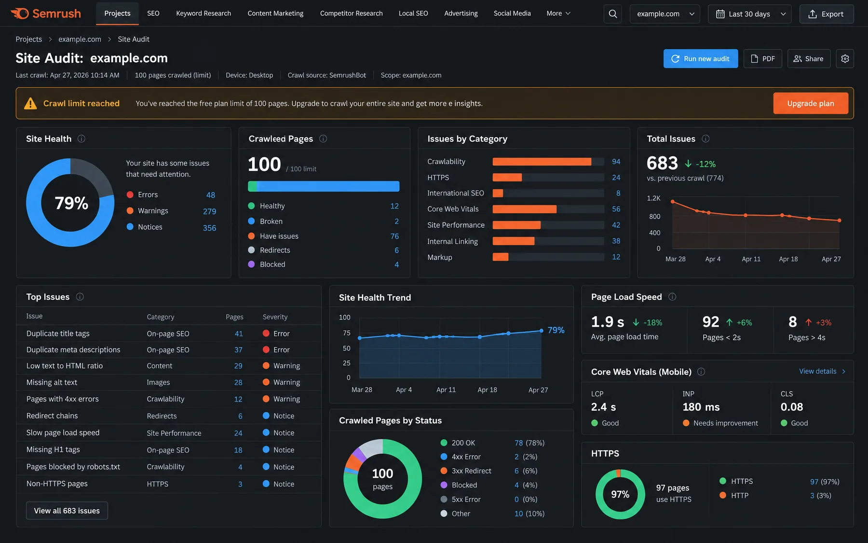Click the Export button
868x543 pixels.
point(827,14)
